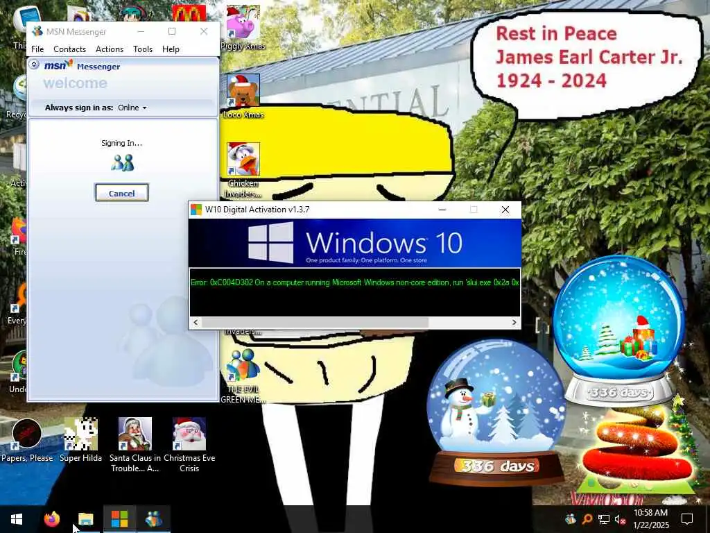
Task: Click the muted volume tray icon
Action: click(620, 519)
